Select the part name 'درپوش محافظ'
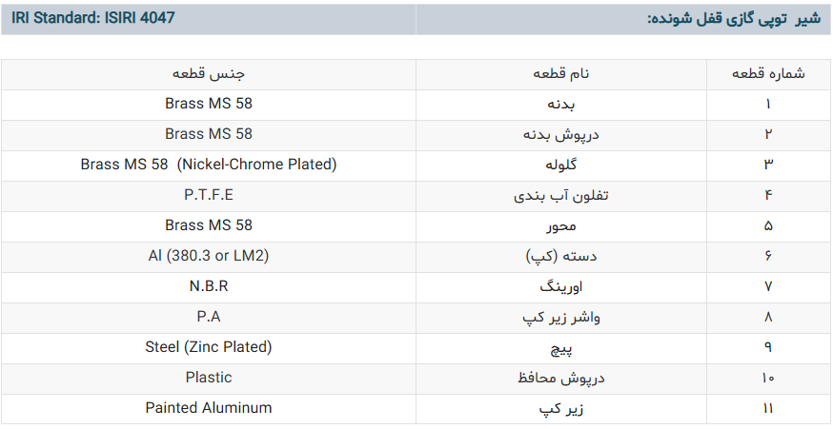 click(561, 379)
